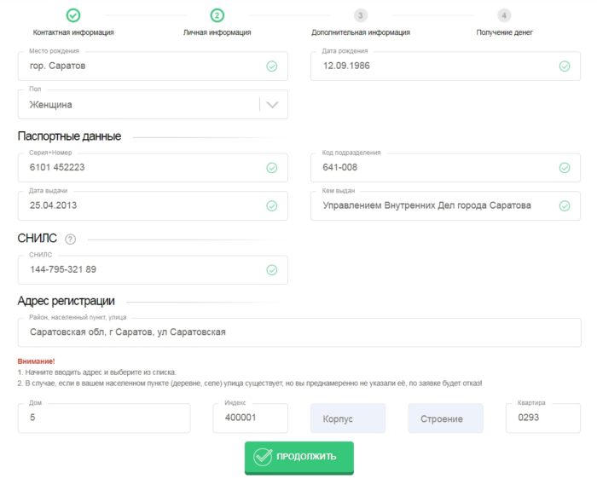Click the checkmark in the СНИЛС field
597x479 pixels.
(272, 270)
